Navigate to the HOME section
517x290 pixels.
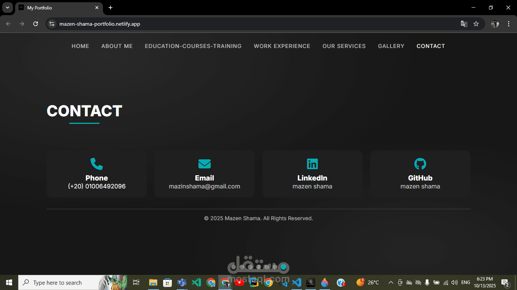pyautogui.click(x=80, y=46)
